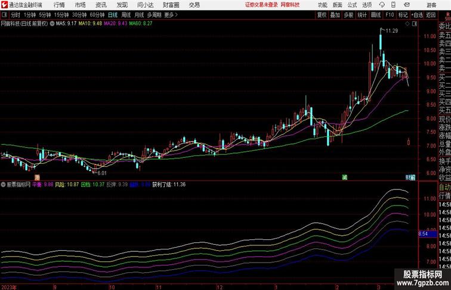Click the MA20: 9.43 indicator label
The height and width of the screenshot is (290, 451).
pyautogui.click(x=115, y=24)
